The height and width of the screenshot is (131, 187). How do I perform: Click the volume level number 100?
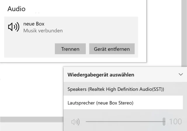pos(176,121)
